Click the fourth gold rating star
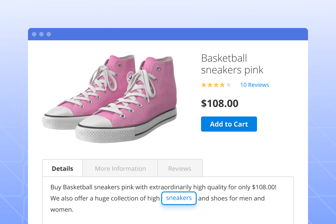This screenshot has height=224, width=336. [x=222, y=85]
